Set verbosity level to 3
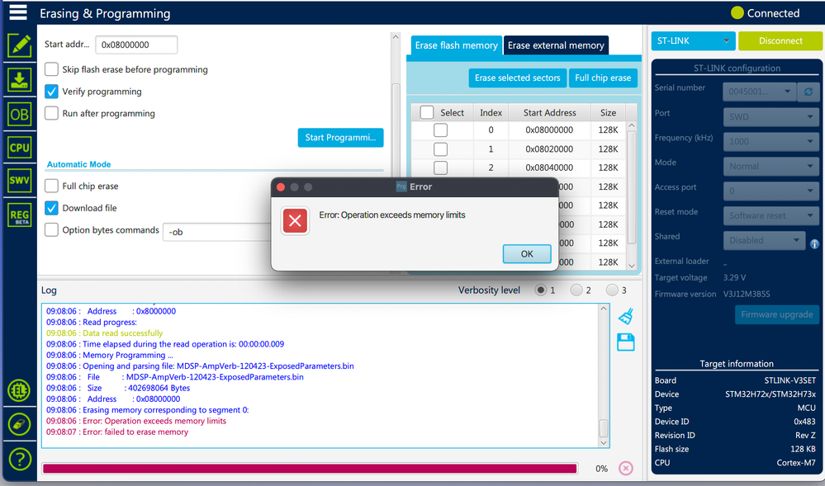 [612, 290]
